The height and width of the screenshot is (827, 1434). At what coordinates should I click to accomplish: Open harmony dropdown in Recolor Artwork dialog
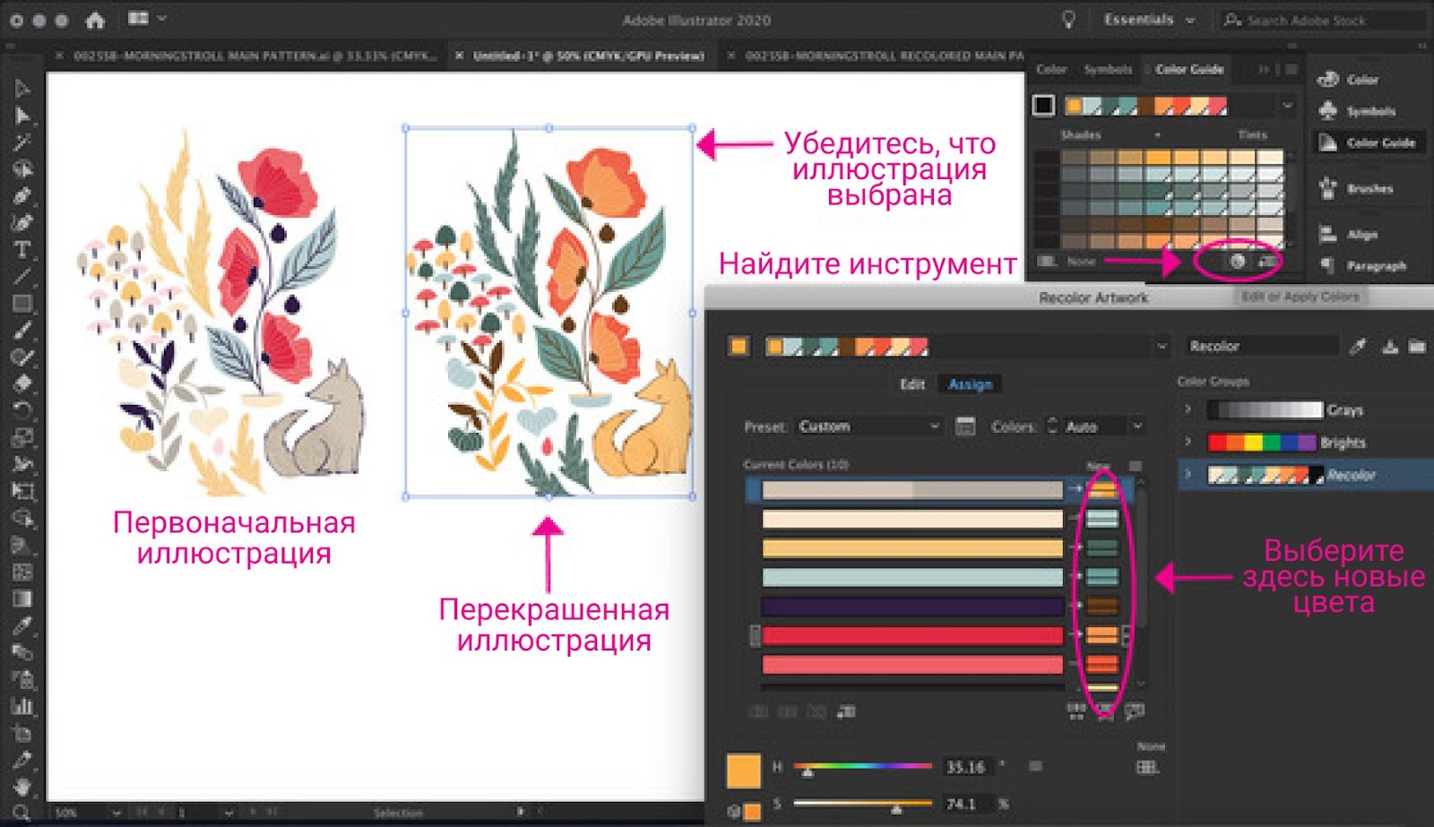coord(1162,346)
